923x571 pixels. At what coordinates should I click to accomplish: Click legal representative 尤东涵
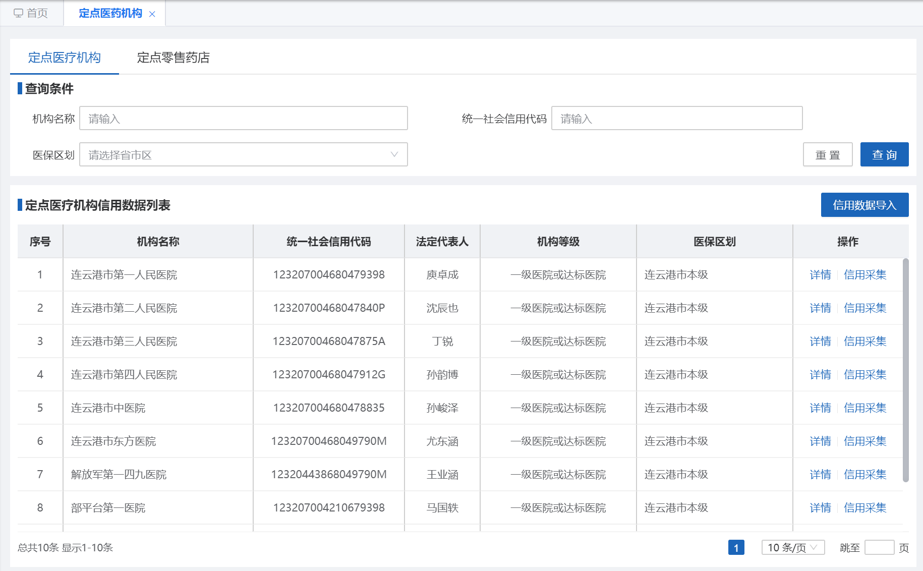coord(442,441)
